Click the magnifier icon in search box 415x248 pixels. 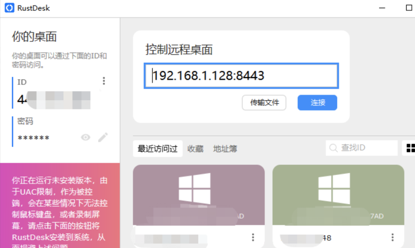[x=333, y=148]
